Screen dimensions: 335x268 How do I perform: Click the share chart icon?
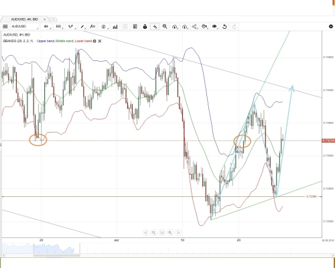[x=194, y=27]
